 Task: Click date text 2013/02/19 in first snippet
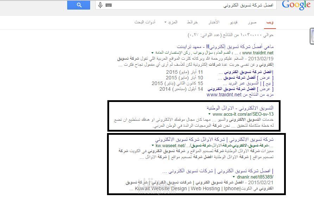[x=261, y=59]
